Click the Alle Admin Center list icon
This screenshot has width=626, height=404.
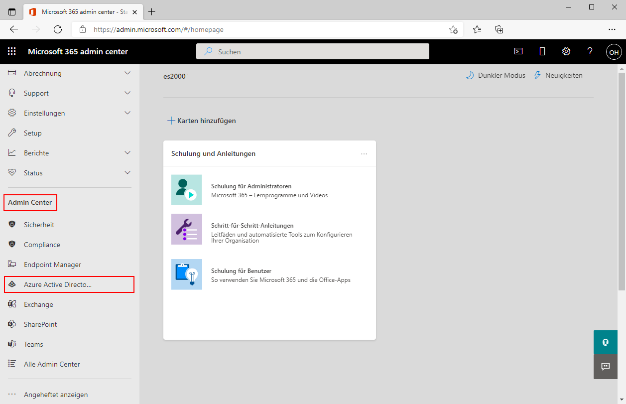pyautogui.click(x=12, y=364)
